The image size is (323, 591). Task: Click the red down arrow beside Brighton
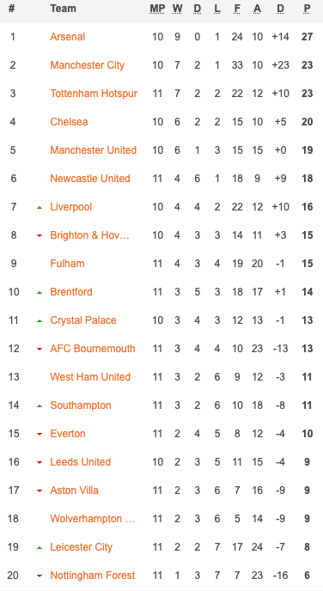pos(40,236)
